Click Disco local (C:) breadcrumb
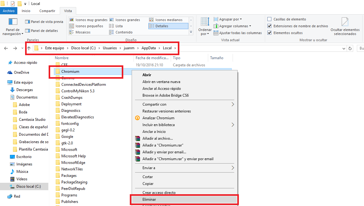Screen dimensions: 364x206 tap(83, 48)
